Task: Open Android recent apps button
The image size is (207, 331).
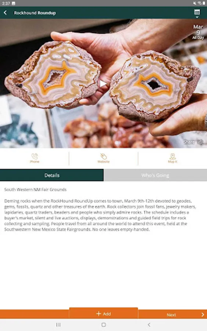Action: click(58, 325)
